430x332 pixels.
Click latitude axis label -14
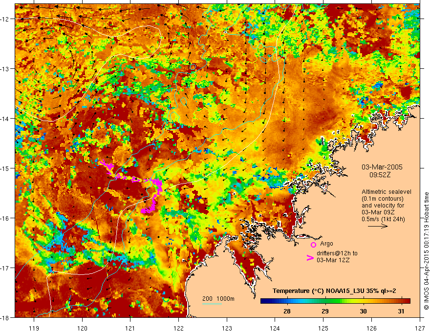(x=5, y=119)
